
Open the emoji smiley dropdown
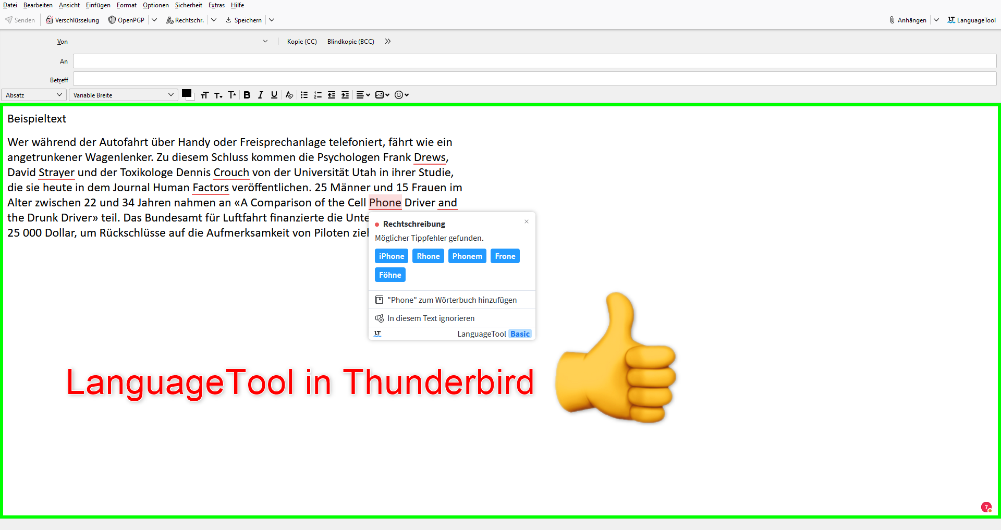[x=401, y=95]
